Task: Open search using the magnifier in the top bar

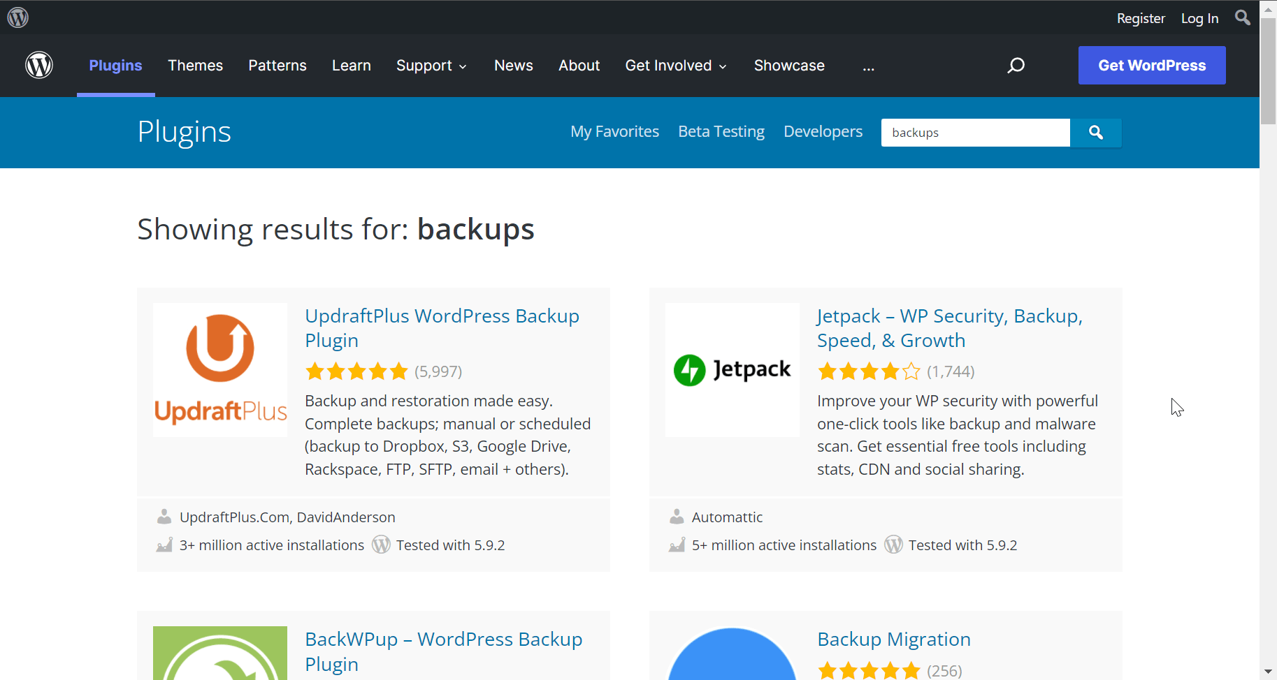Action: tap(1242, 17)
